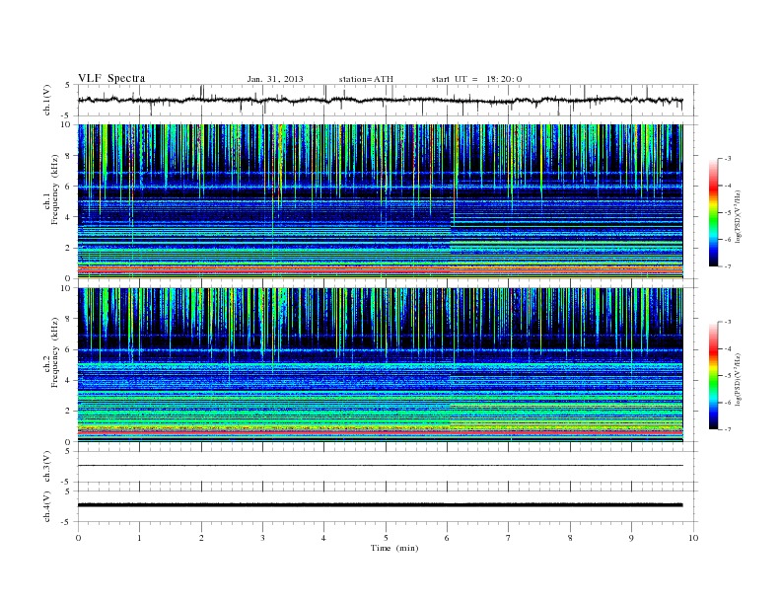The height and width of the screenshot is (604, 781).
Task: Click the ch.2 spectrogram color scale bar
Action: (713, 376)
